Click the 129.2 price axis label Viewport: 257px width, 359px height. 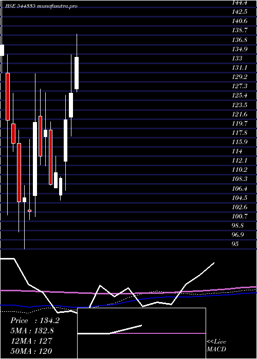pos(240,77)
